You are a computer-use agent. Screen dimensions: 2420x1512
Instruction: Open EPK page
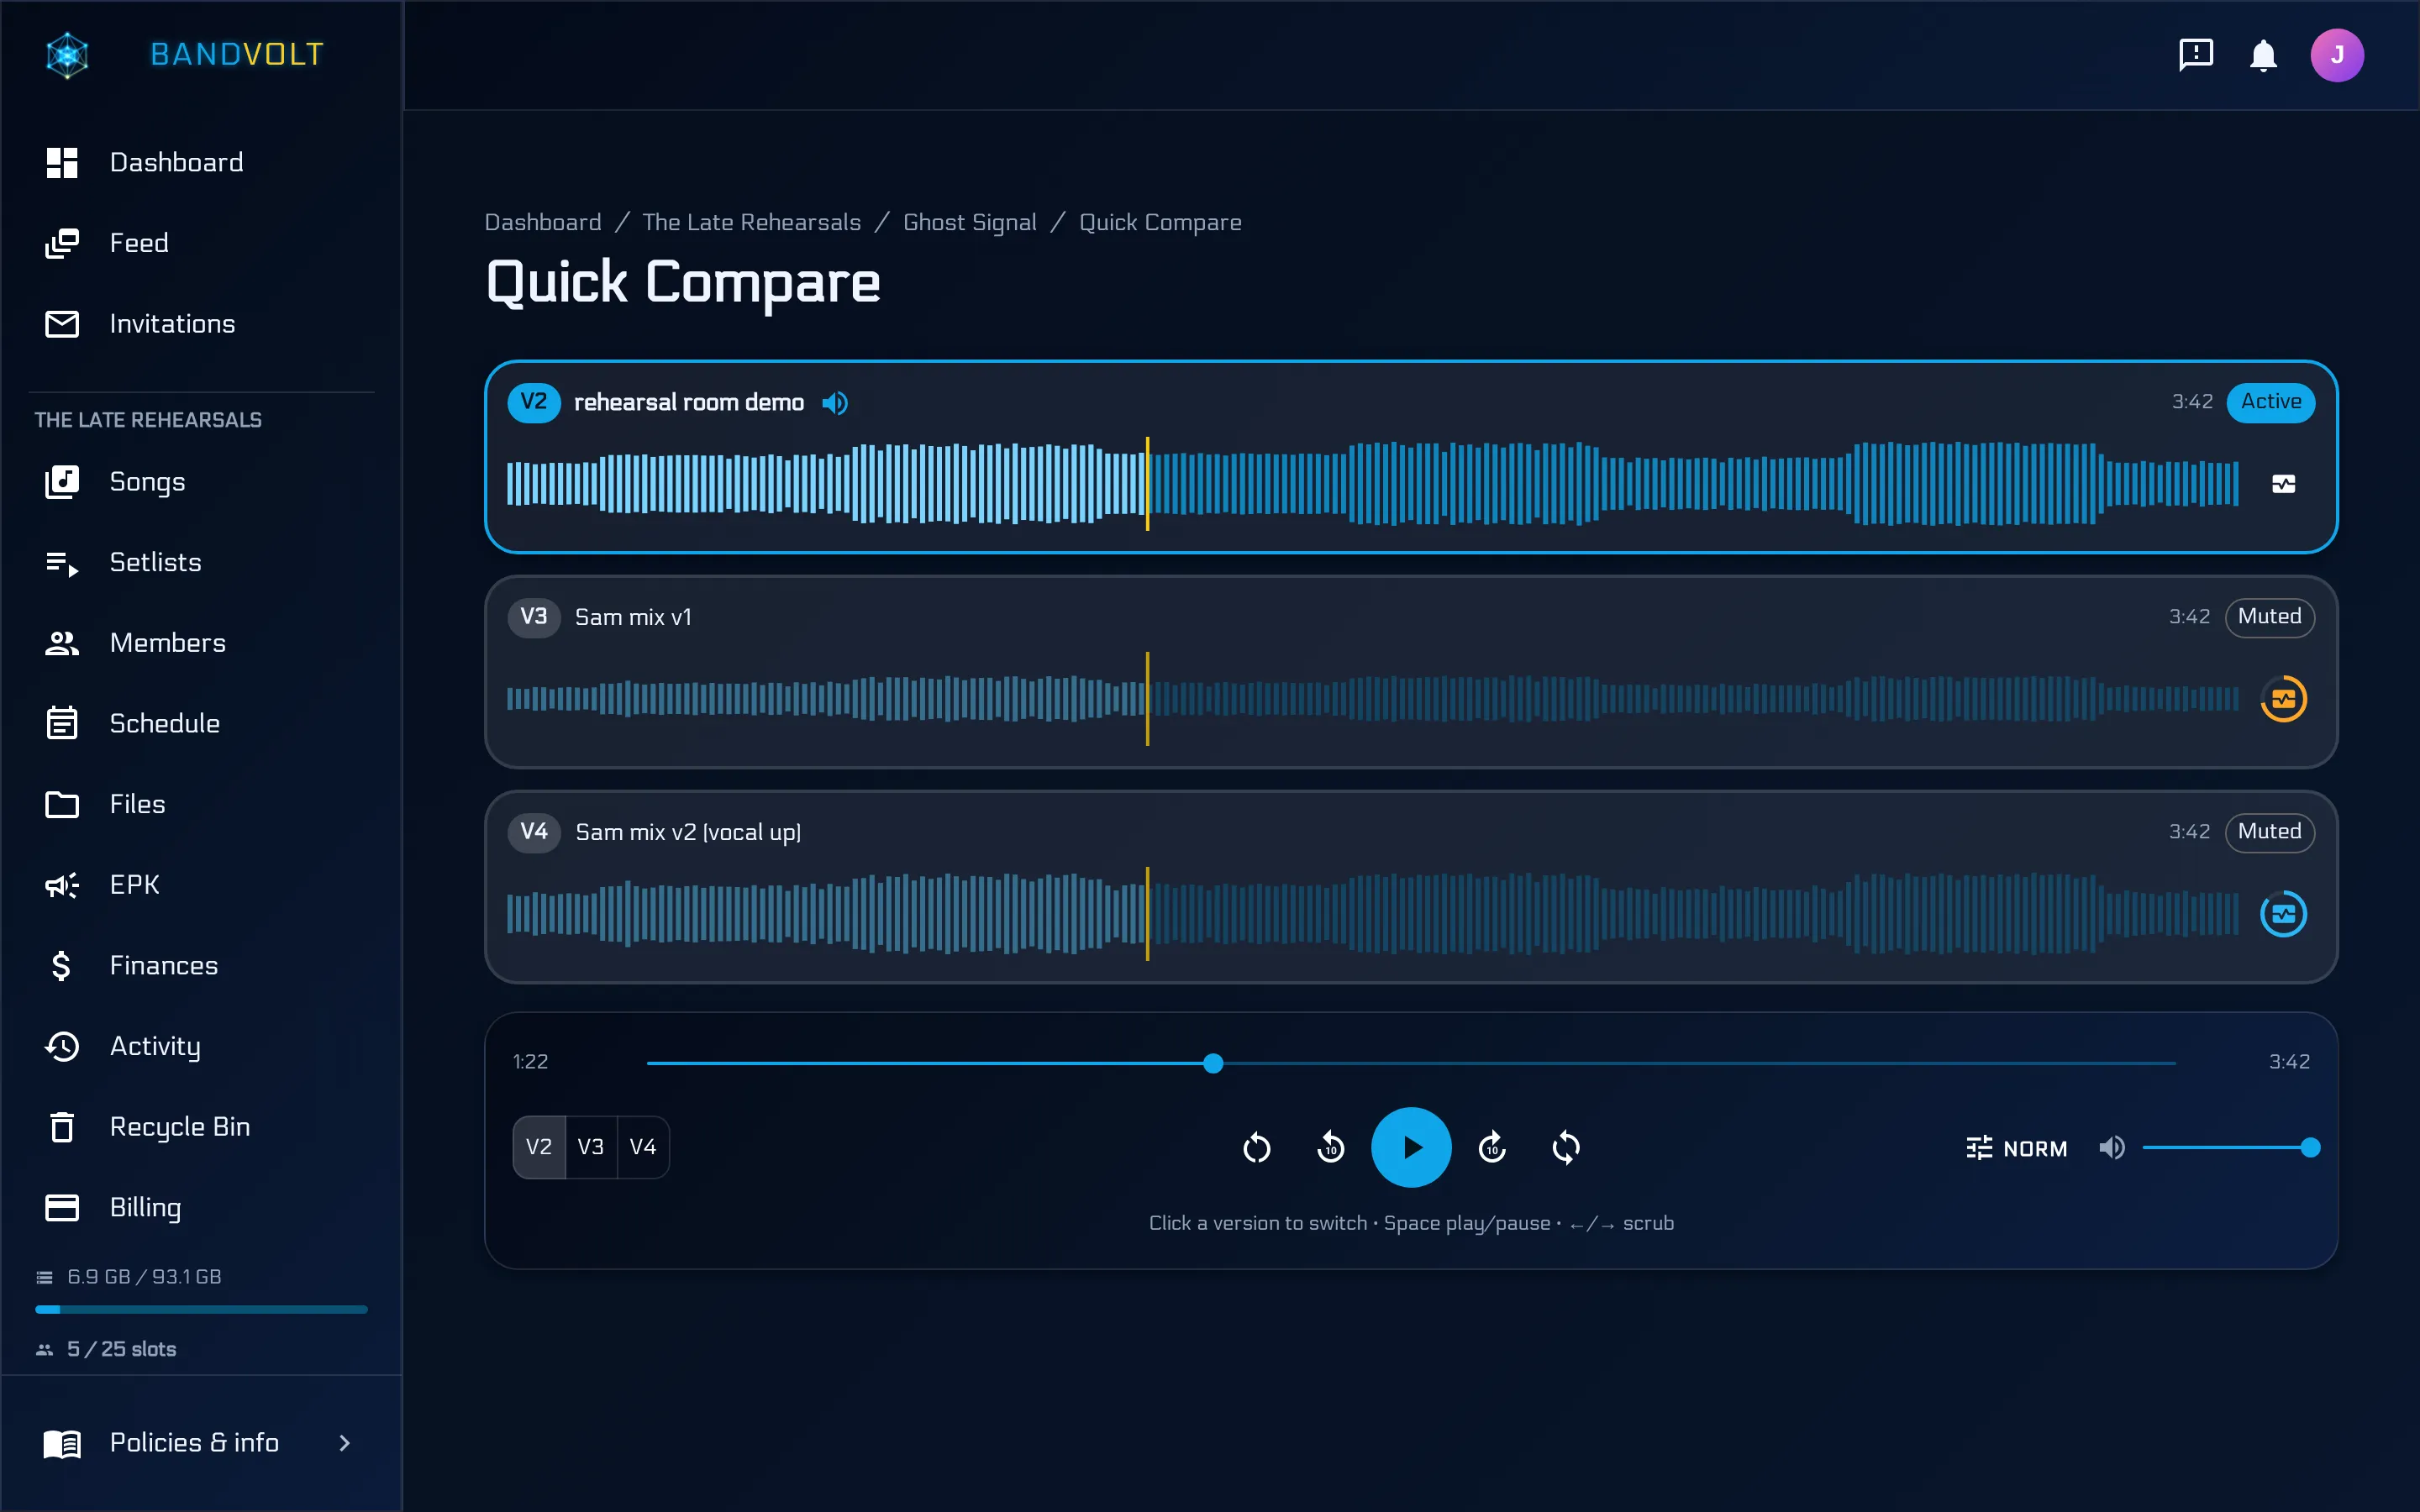[201, 885]
